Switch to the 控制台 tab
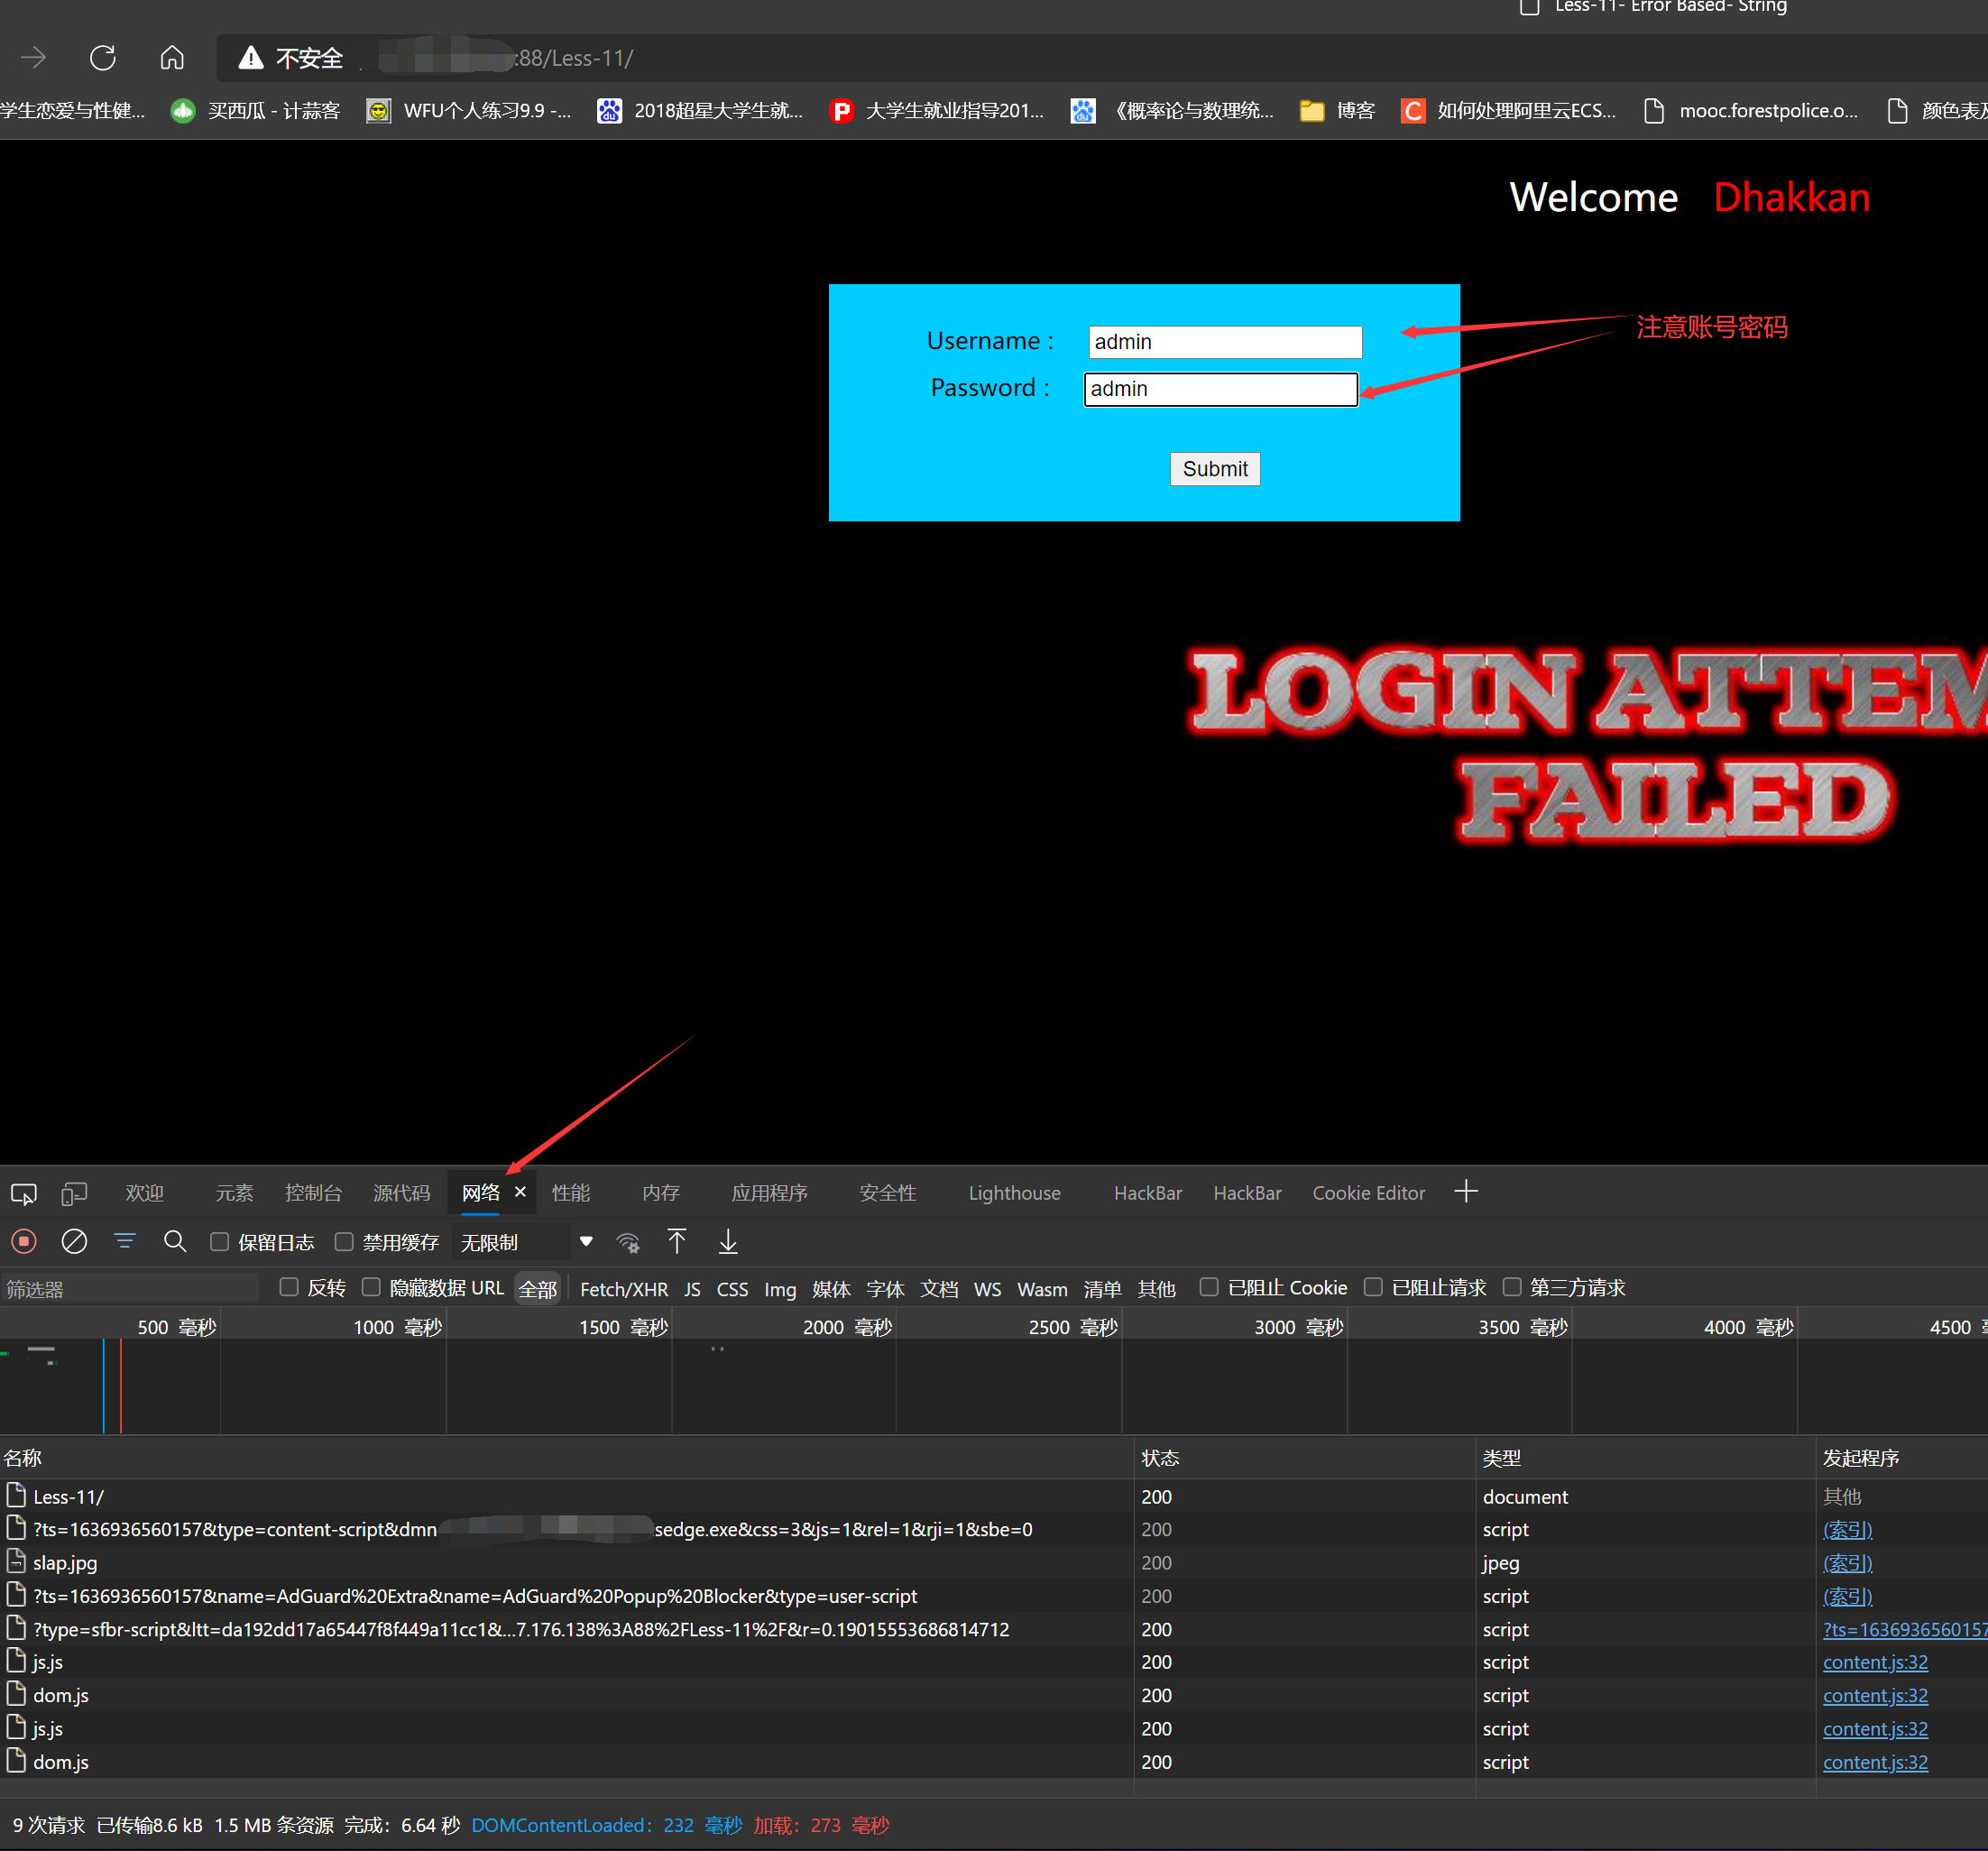1988x1851 pixels. click(313, 1193)
